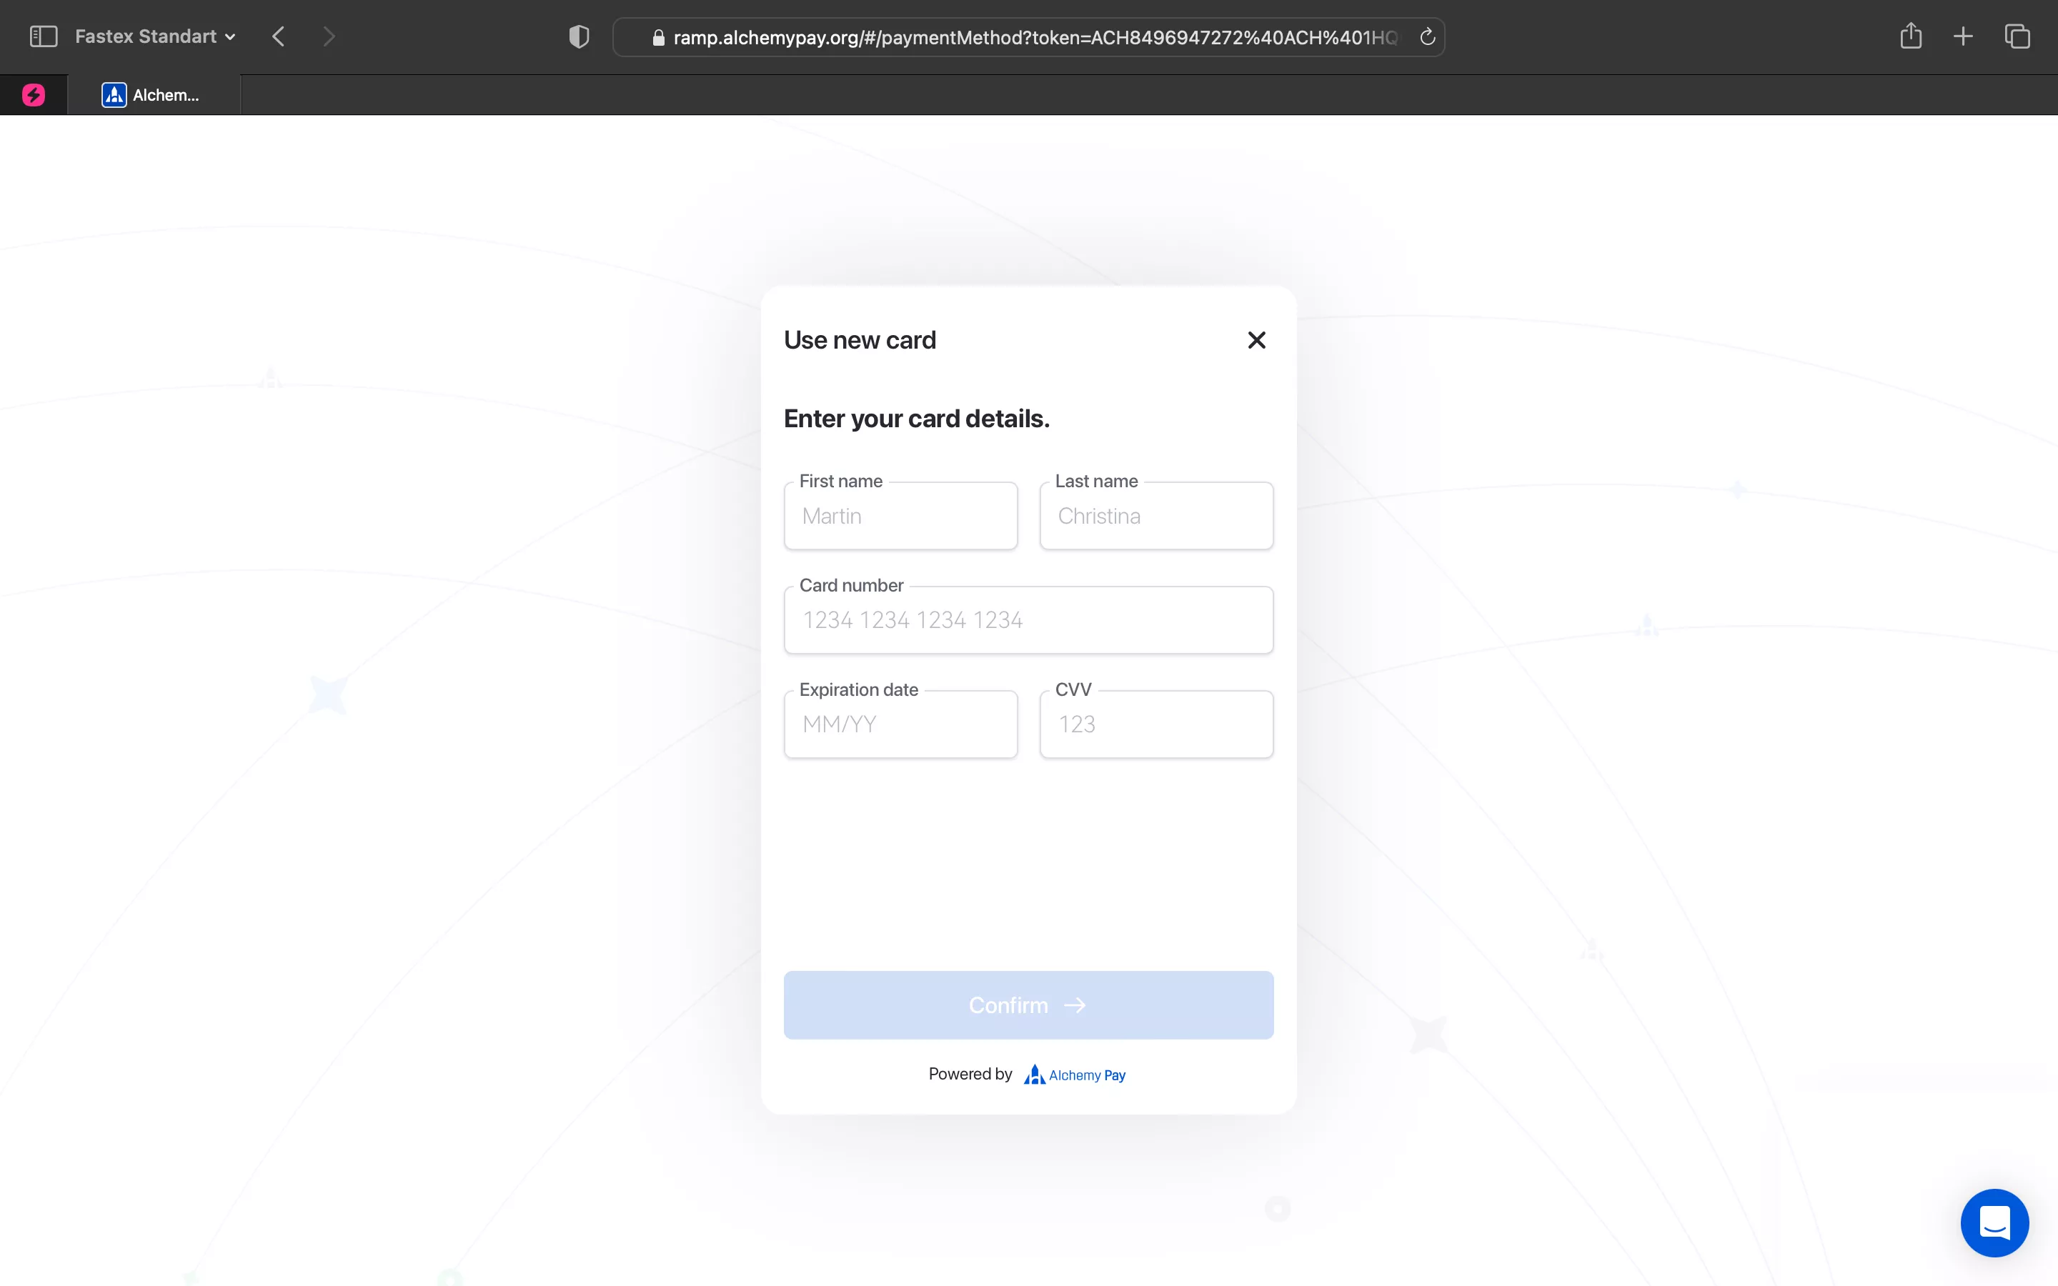Click the new tab plus icon
The width and height of the screenshot is (2058, 1286).
[1964, 37]
